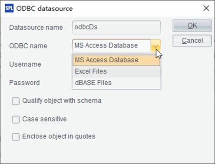
Task: Click the Password label
Action: pyautogui.click(x=24, y=83)
